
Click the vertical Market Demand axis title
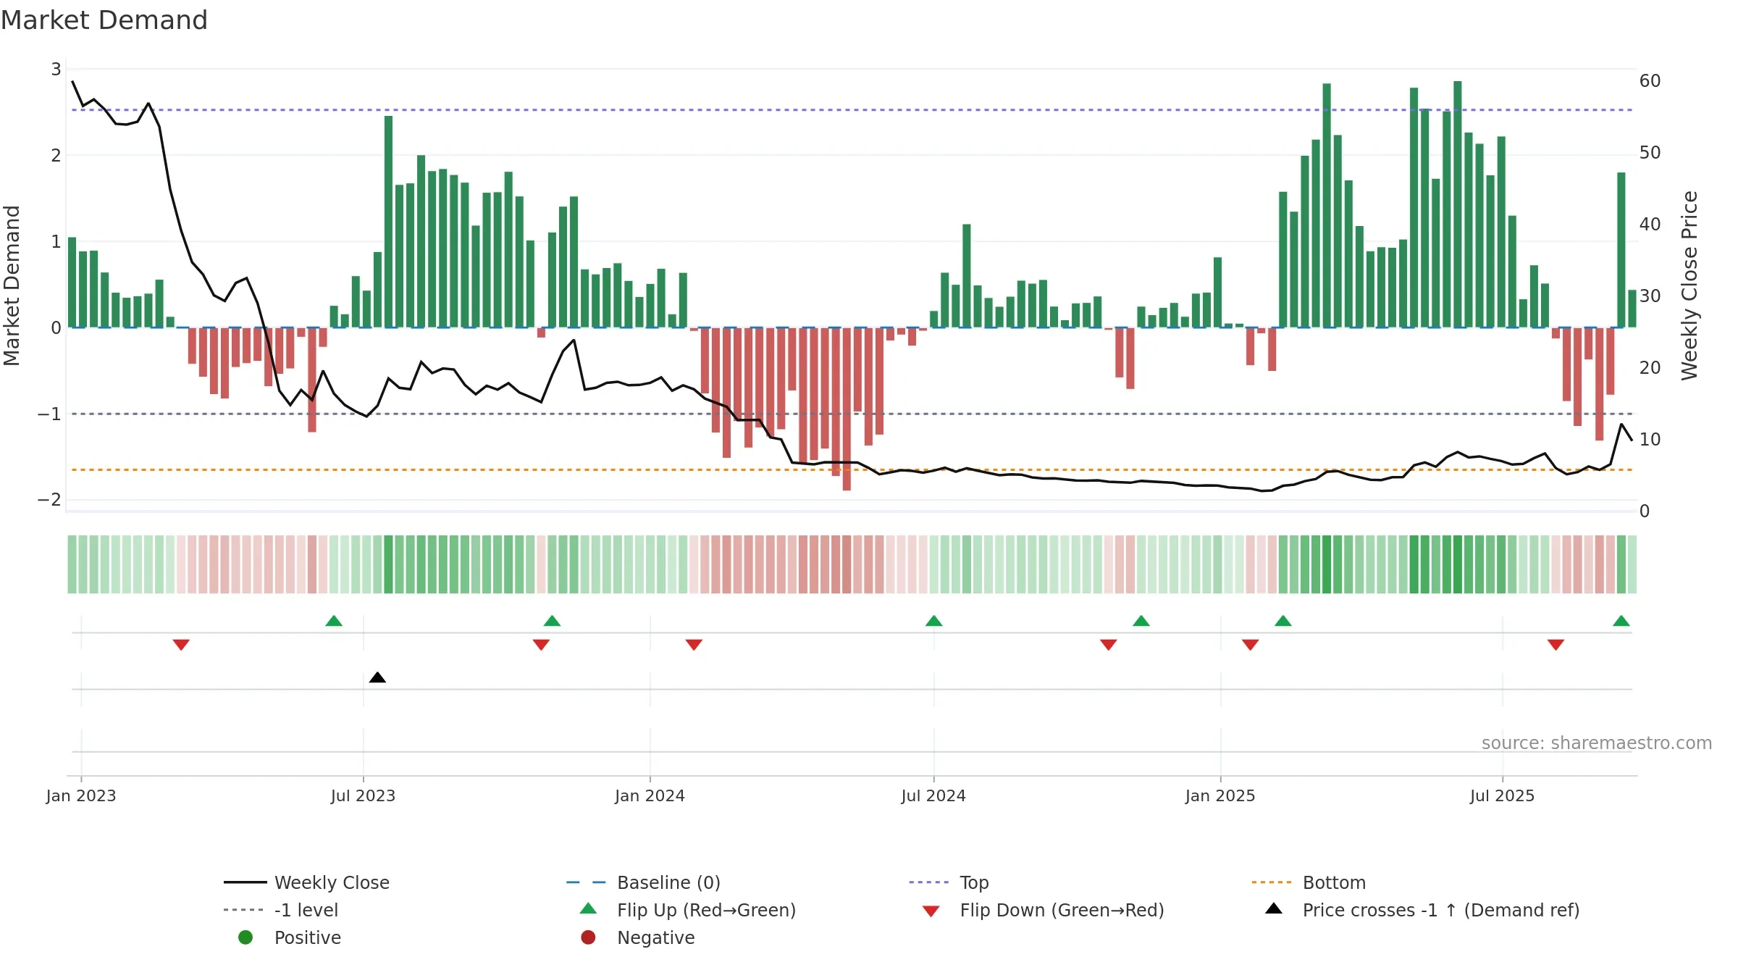pos(12,285)
